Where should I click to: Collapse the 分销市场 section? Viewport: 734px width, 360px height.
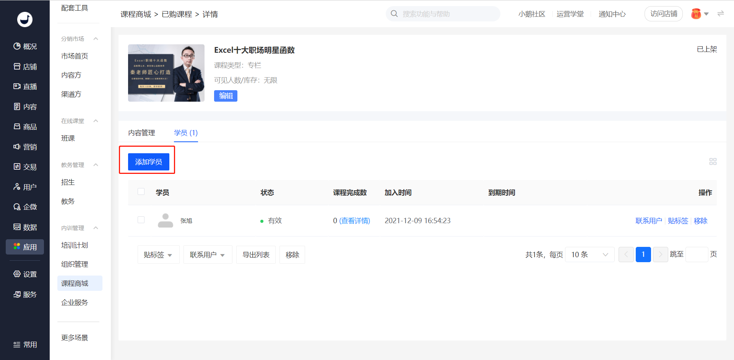pyautogui.click(x=96, y=39)
